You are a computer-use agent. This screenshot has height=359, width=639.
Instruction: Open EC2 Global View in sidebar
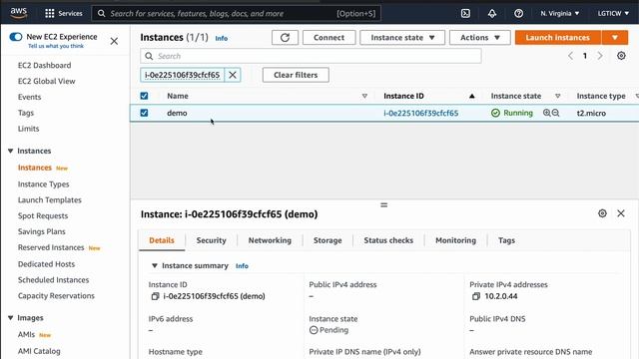(47, 81)
